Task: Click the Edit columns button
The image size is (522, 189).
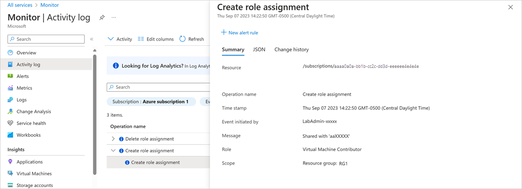Action: (156, 39)
